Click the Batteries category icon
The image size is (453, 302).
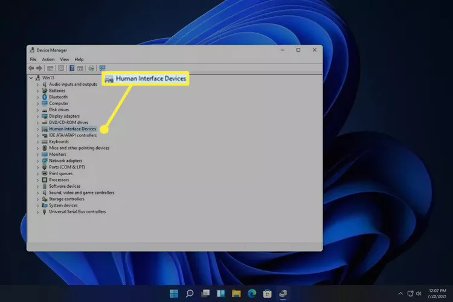click(x=45, y=91)
